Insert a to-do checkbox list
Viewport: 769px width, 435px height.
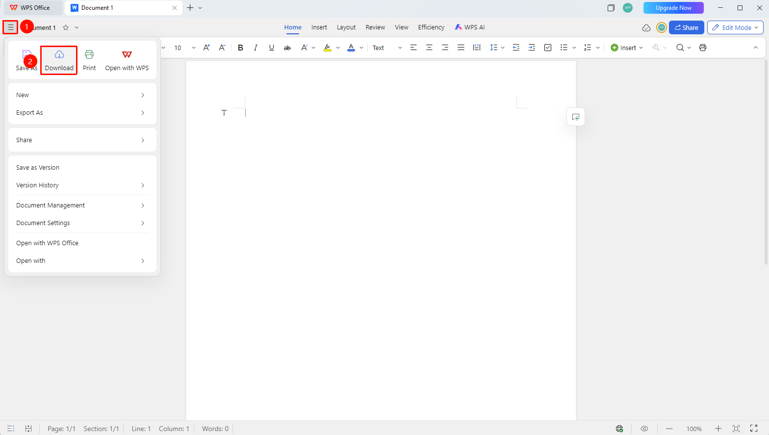click(548, 48)
